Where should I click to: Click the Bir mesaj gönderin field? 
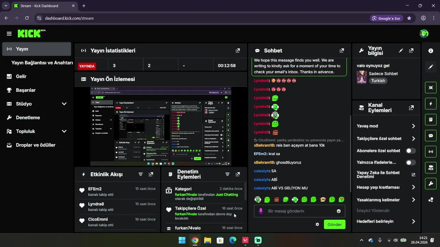pyautogui.click(x=299, y=211)
